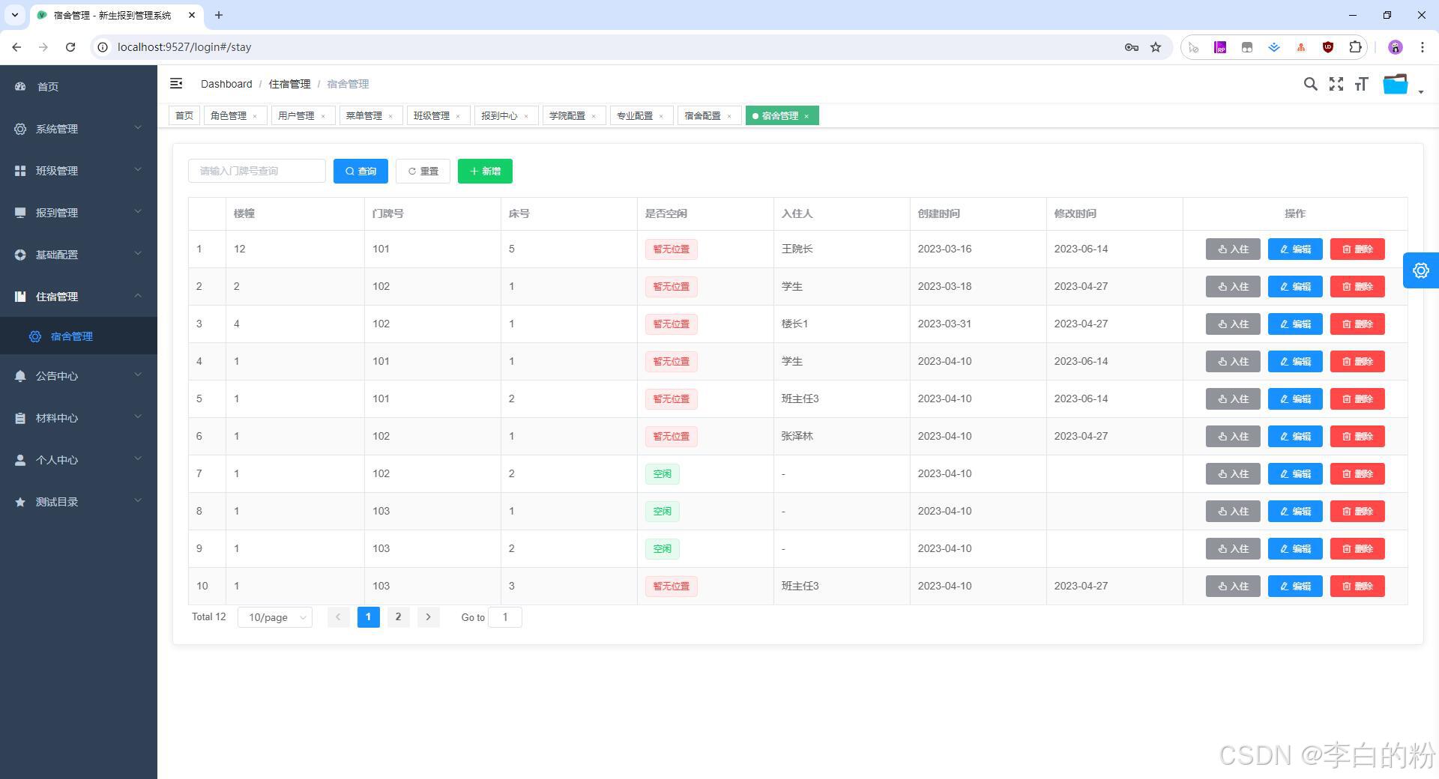The image size is (1439, 779).
Task: Click the 重置 reset button
Action: click(423, 172)
